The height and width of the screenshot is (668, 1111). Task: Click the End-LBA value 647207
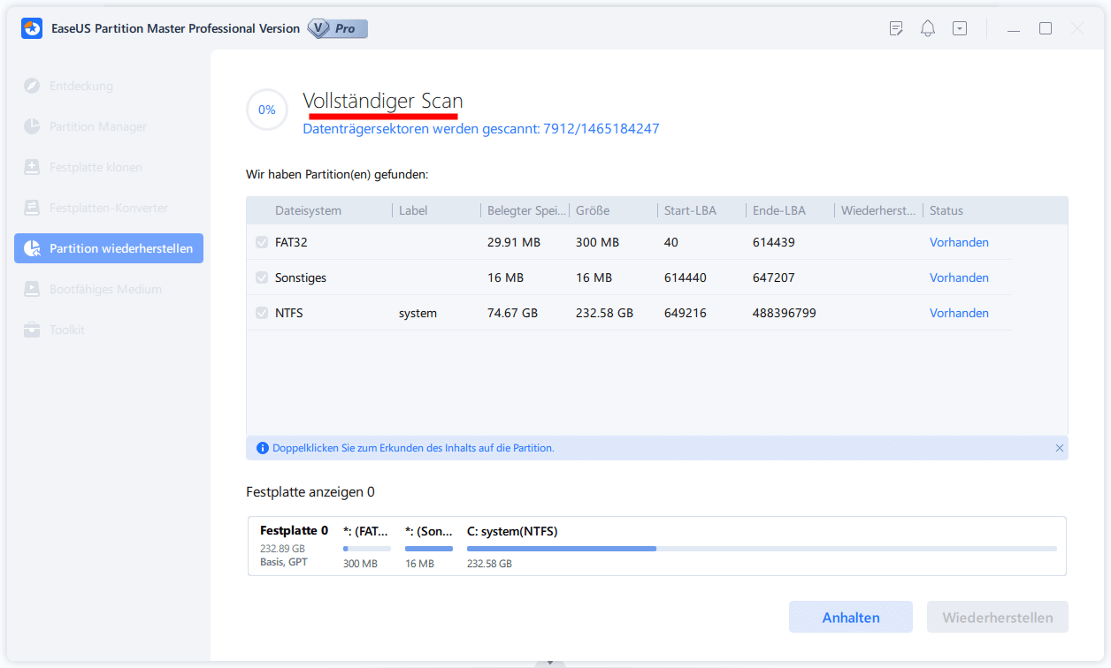point(774,277)
